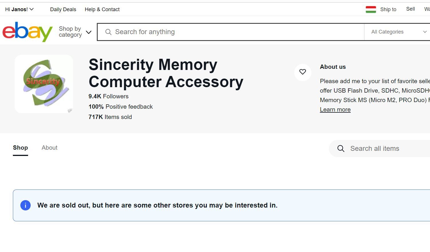Click the info icon in sold-out banner
This screenshot has height=252, width=430.
point(25,205)
